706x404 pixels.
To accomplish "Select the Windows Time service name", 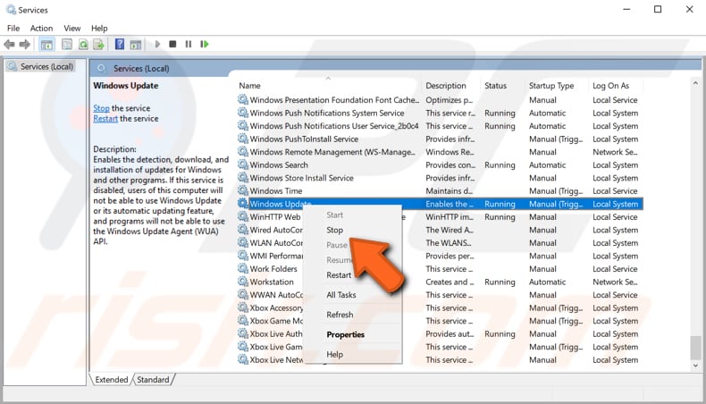I will pos(275,191).
